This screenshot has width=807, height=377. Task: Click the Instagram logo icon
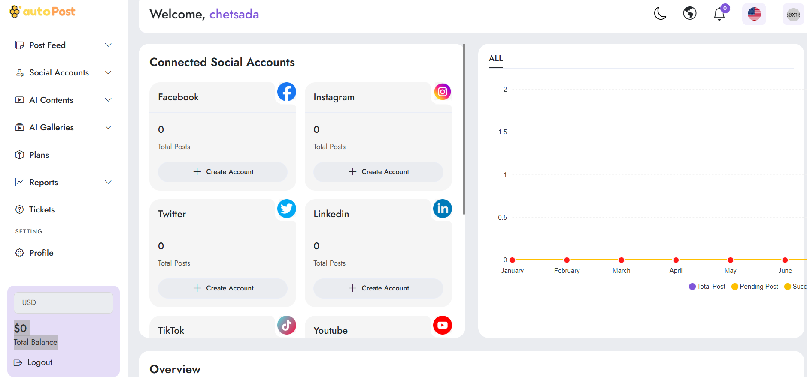coord(443,92)
